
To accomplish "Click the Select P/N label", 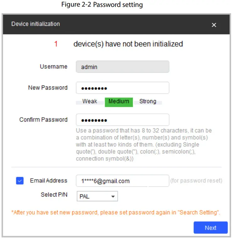I will pos(54,195).
